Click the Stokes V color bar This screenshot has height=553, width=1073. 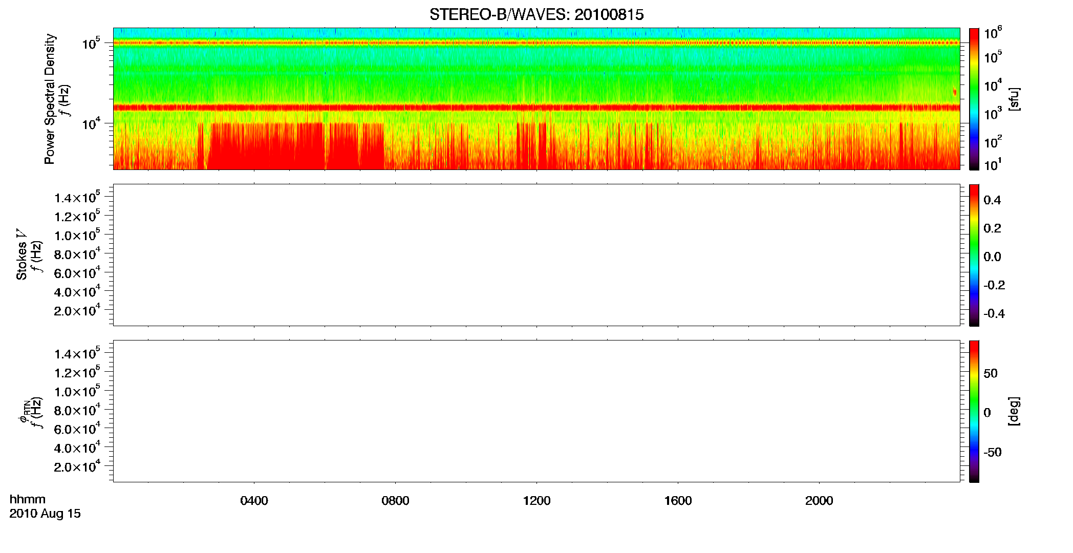[x=974, y=255]
